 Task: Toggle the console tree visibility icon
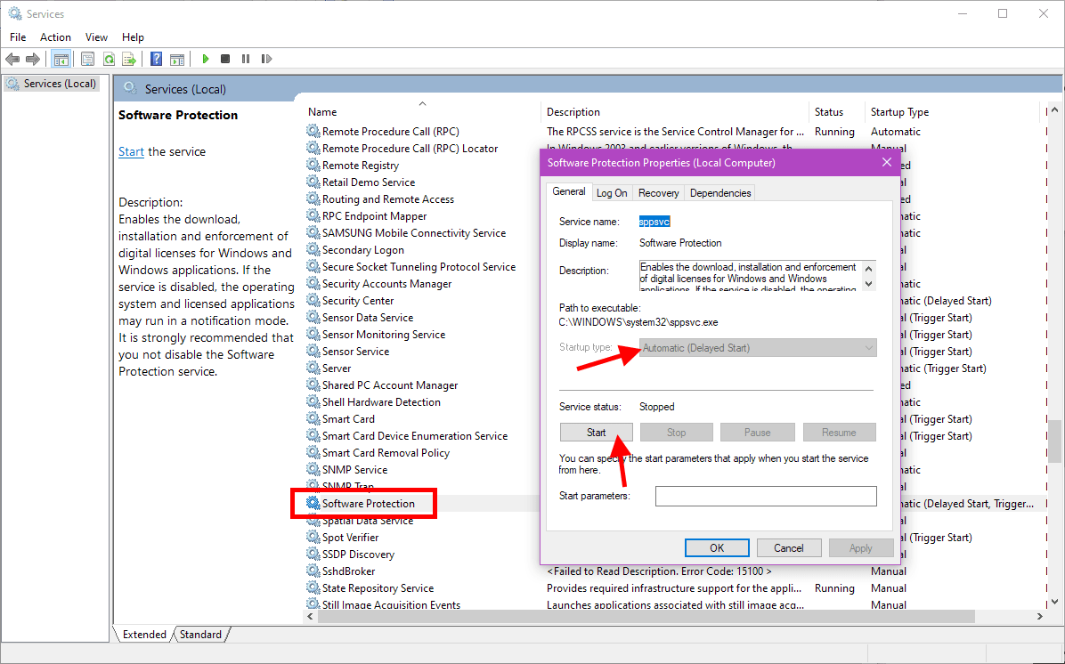(x=61, y=59)
